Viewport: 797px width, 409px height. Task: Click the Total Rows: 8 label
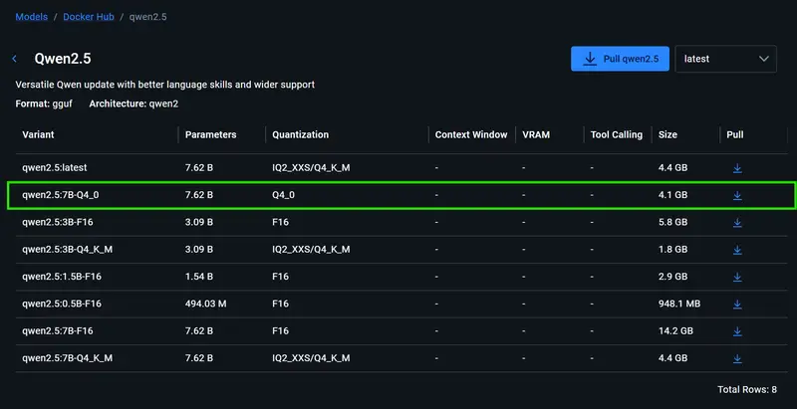[746, 390]
